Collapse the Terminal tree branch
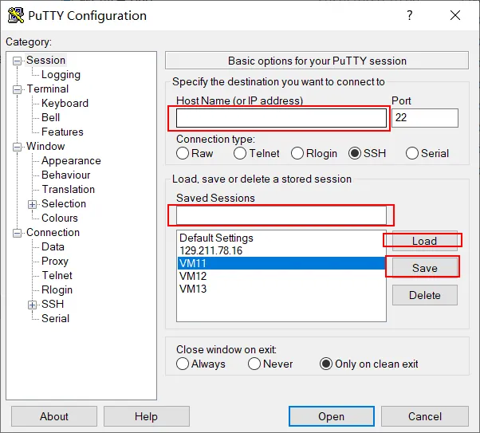This screenshot has width=480, height=433. coord(18,89)
